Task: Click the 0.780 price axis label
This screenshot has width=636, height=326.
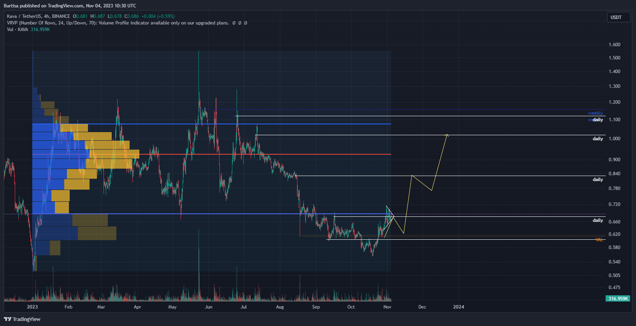Action: pyautogui.click(x=615, y=188)
